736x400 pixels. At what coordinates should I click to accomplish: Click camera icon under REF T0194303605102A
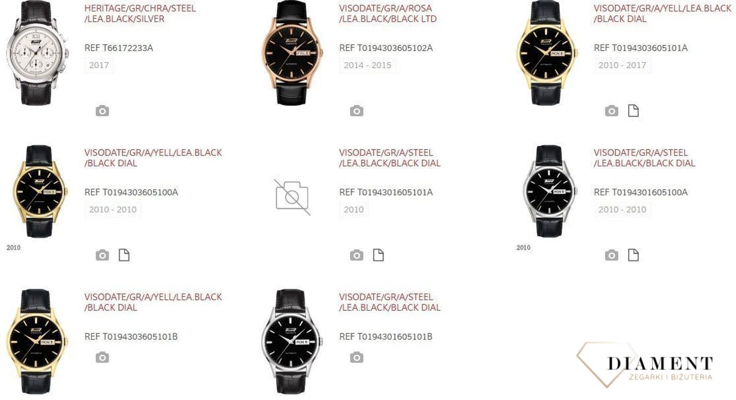(x=357, y=111)
